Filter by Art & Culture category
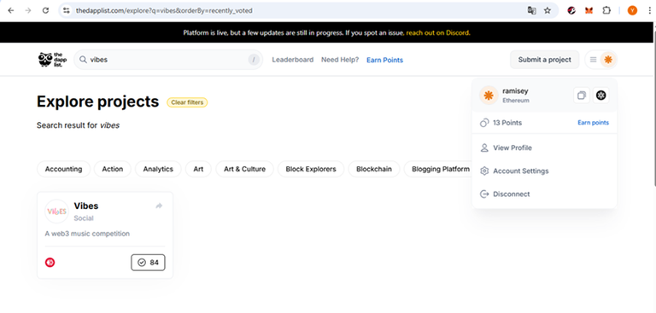Image resolution: width=656 pixels, height=313 pixels. 245,169
